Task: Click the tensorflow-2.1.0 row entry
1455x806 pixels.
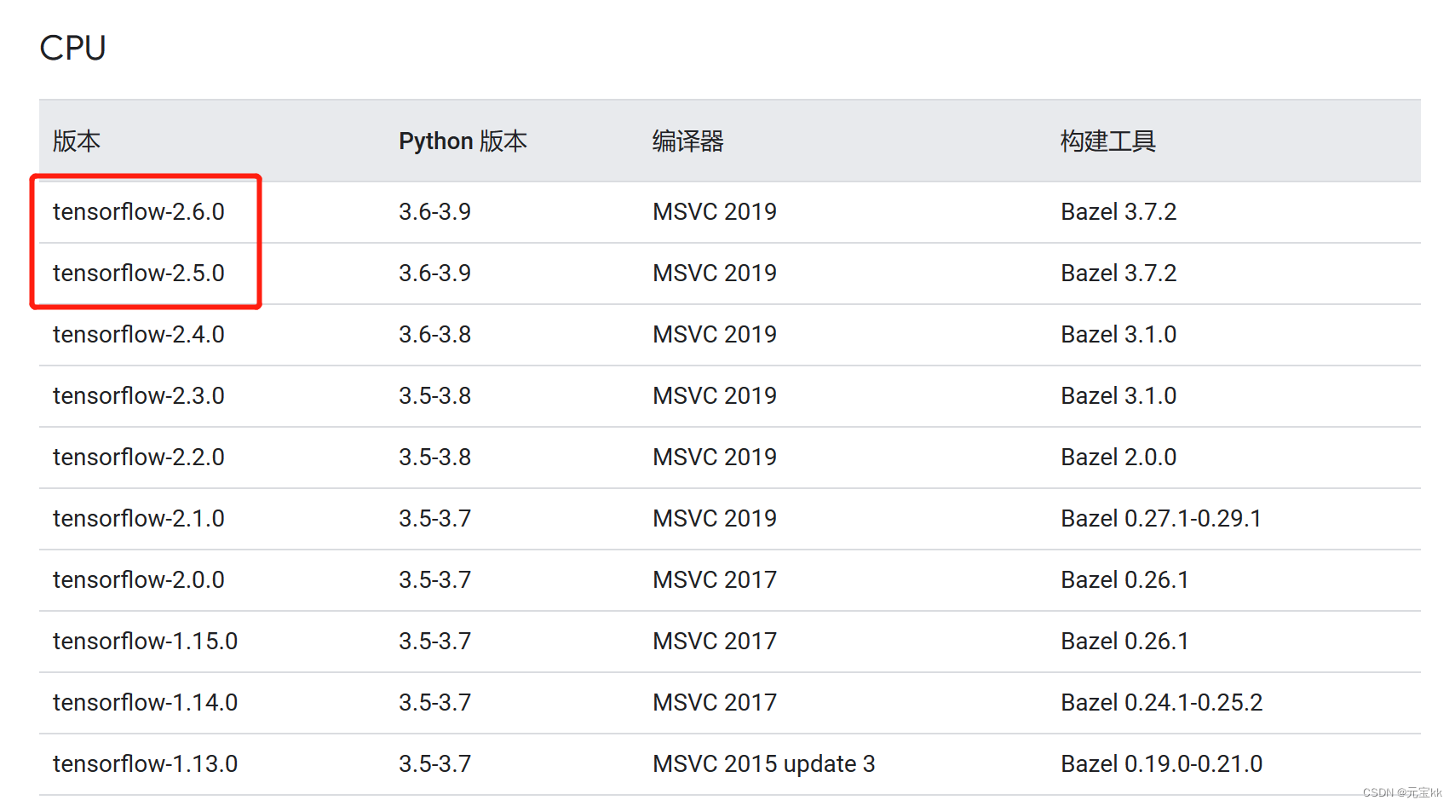Action: (139, 518)
